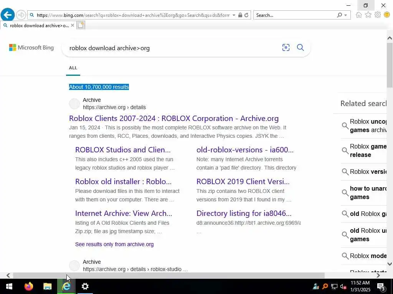Open related search 'Roblox versio...'
The width and height of the screenshot is (393, 294).
[364, 172]
